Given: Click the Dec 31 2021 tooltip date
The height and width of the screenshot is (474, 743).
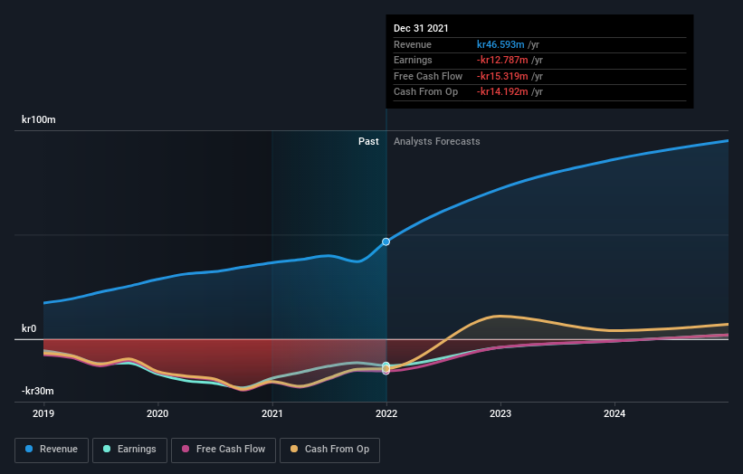Looking at the screenshot, I should tap(421, 28).
